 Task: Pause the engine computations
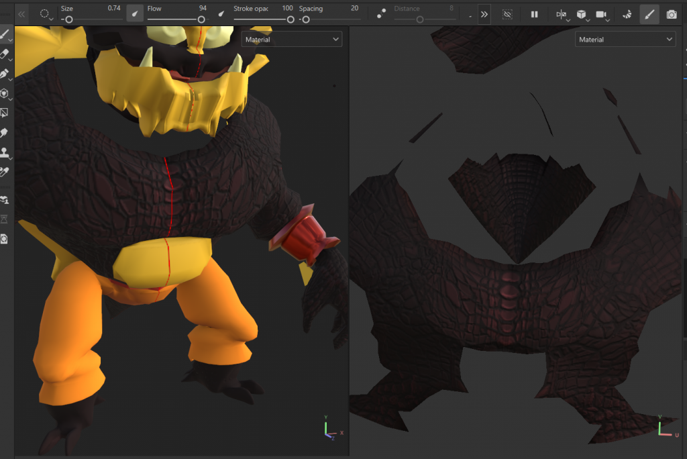pos(534,15)
